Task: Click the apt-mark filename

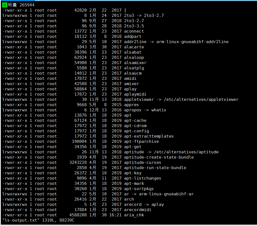Action: (134, 183)
